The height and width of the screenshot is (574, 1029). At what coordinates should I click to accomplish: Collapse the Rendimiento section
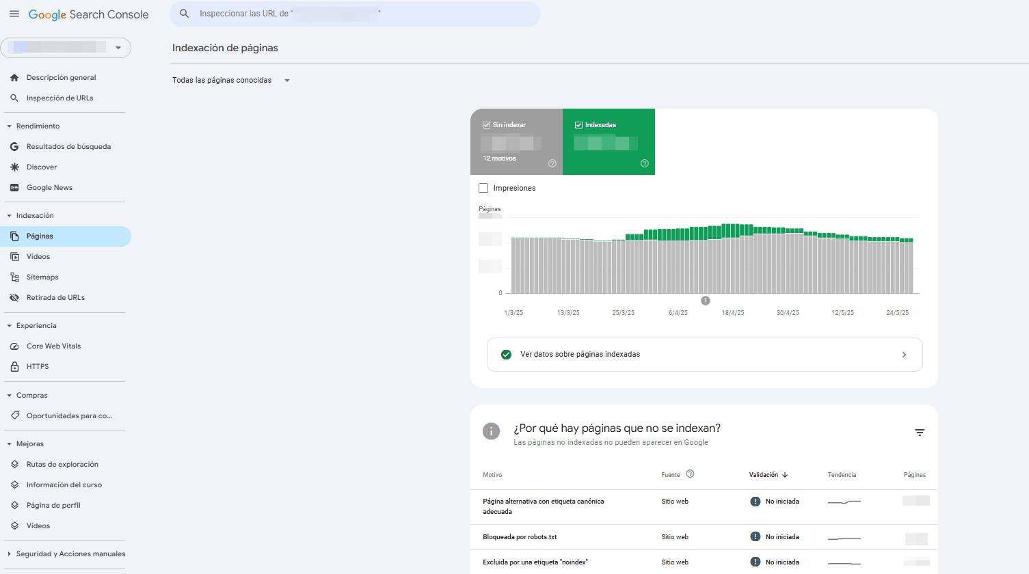[10, 126]
